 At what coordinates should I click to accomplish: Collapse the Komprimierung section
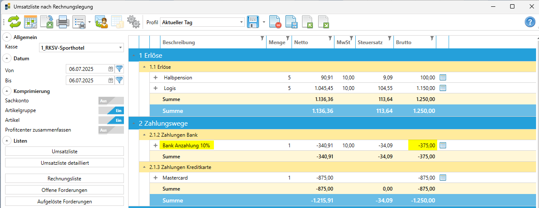[x=8, y=91]
